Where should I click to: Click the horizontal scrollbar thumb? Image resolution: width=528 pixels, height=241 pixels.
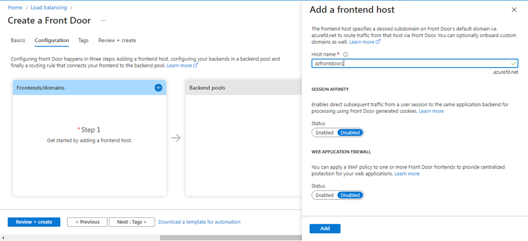(231, 238)
